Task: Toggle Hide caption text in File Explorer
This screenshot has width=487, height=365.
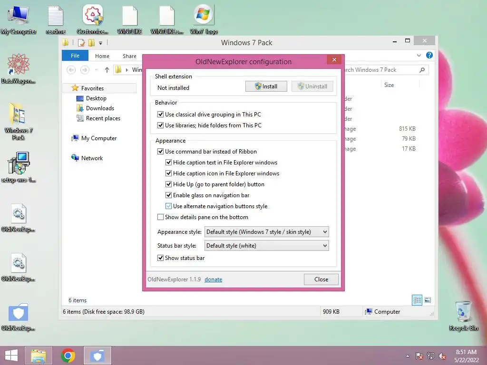Action: tap(169, 163)
